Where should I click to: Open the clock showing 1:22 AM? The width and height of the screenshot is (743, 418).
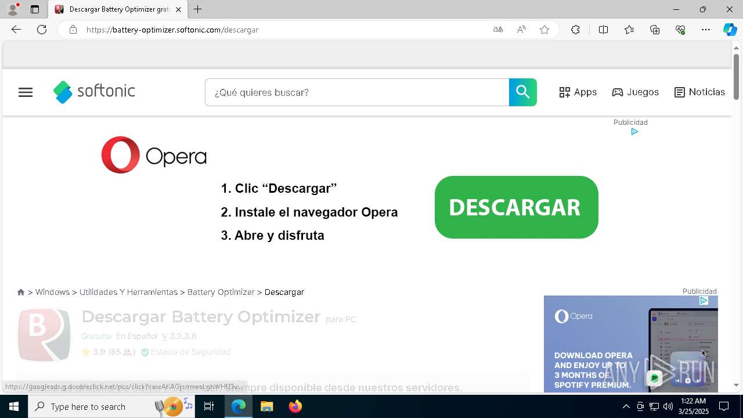point(694,406)
